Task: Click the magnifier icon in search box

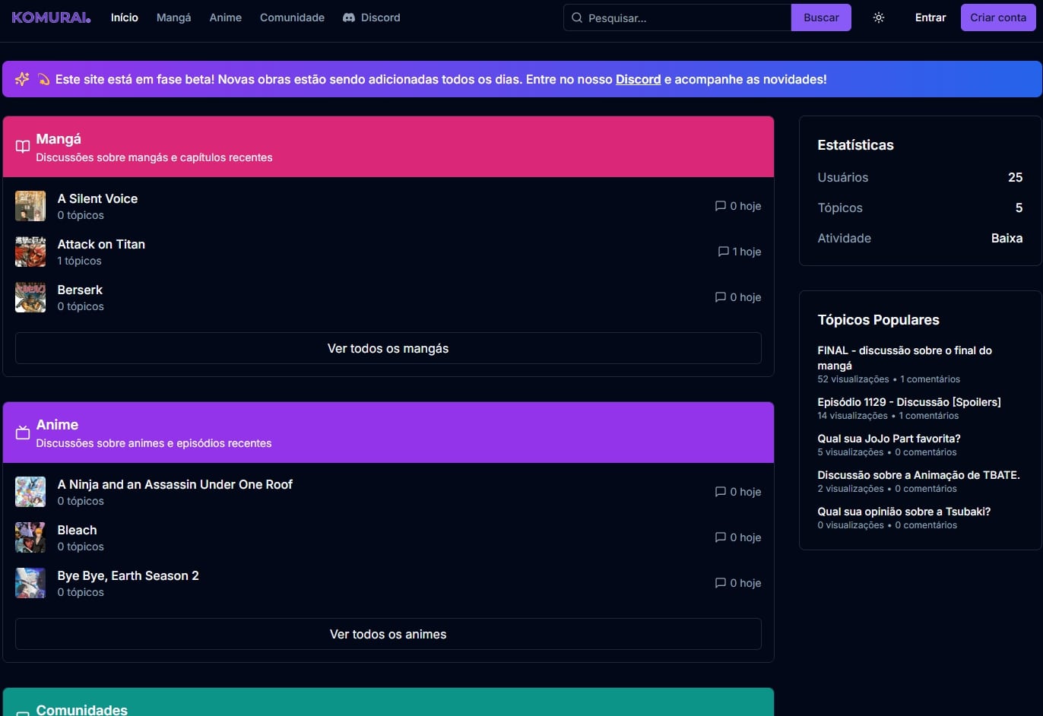Action: coord(577,17)
